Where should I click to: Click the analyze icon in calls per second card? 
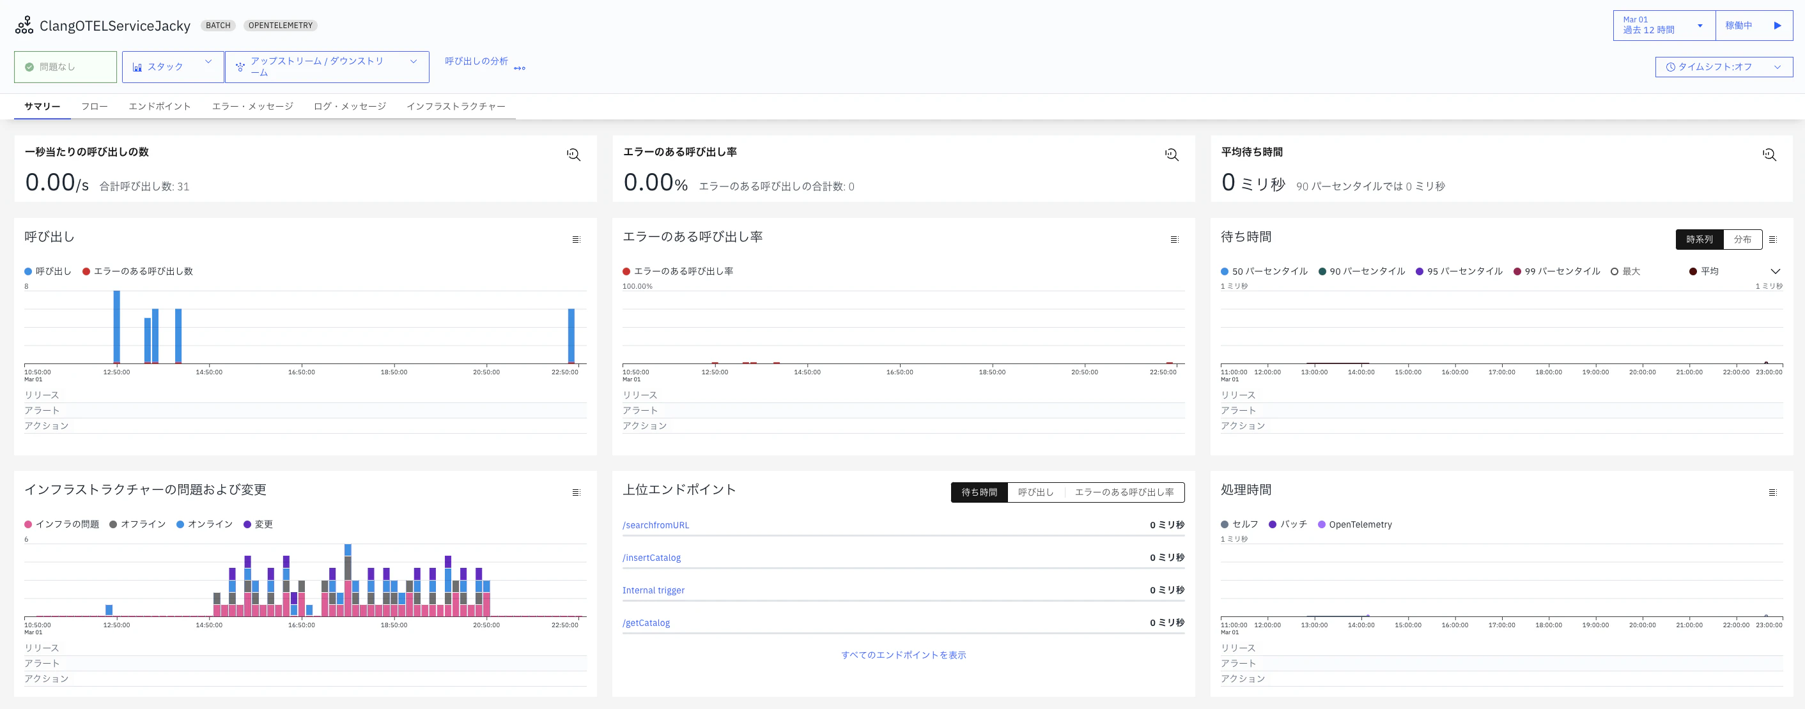[x=573, y=155]
